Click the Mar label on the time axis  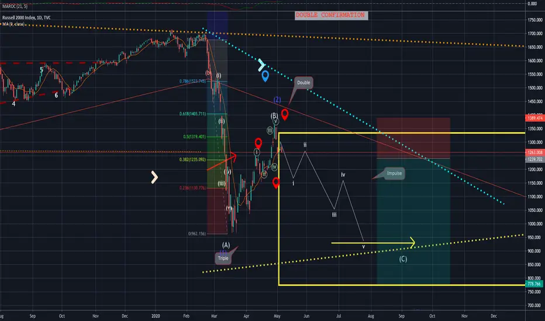pyautogui.click(x=214, y=316)
